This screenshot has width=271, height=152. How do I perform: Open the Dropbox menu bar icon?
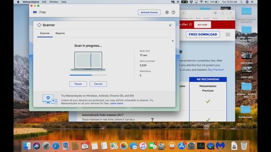pos(191,2)
